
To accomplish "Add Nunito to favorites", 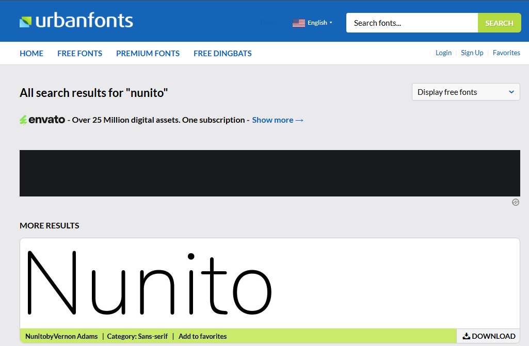I will point(202,336).
